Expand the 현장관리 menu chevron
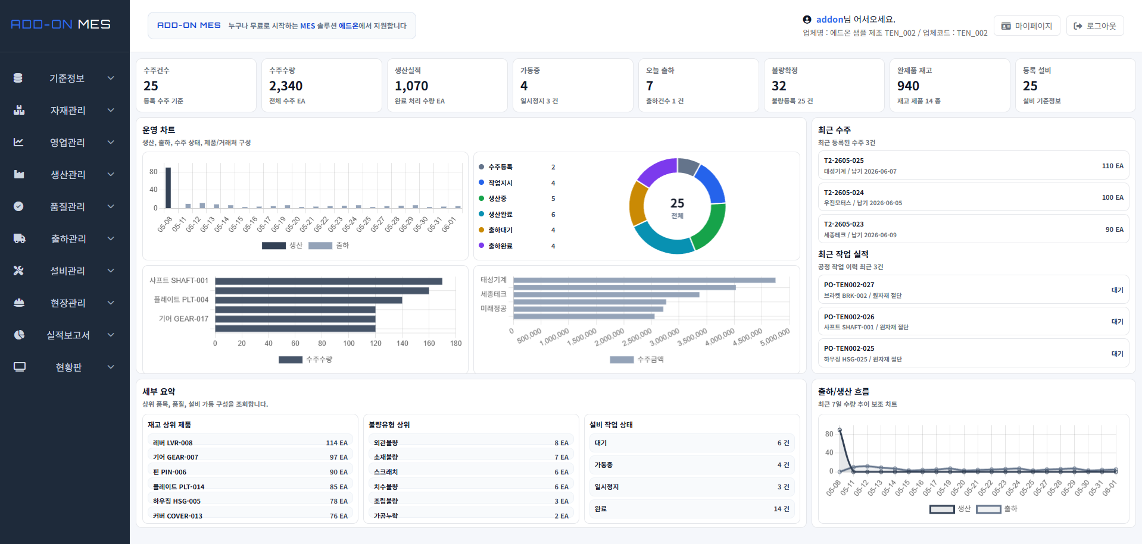This screenshot has height=544, width=1142. point(111,303)
